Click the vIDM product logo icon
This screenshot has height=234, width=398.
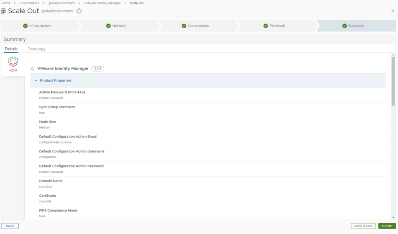click(13, 61)
